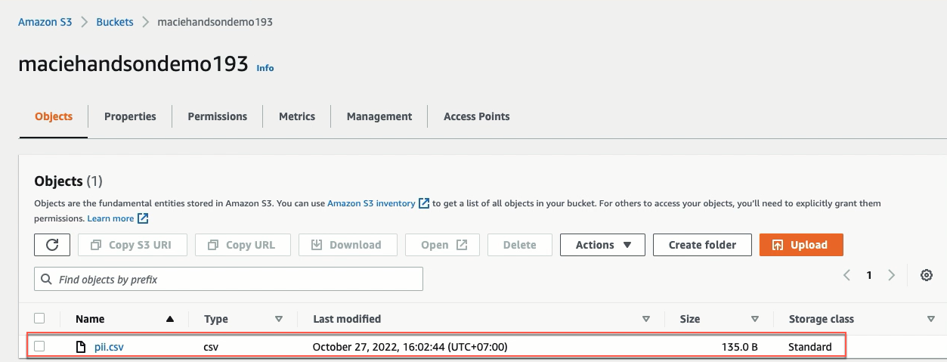The width and height of the screenshot is (947, 362).
Task: Click the Standard storage class cell
Action: pos(810,347)
